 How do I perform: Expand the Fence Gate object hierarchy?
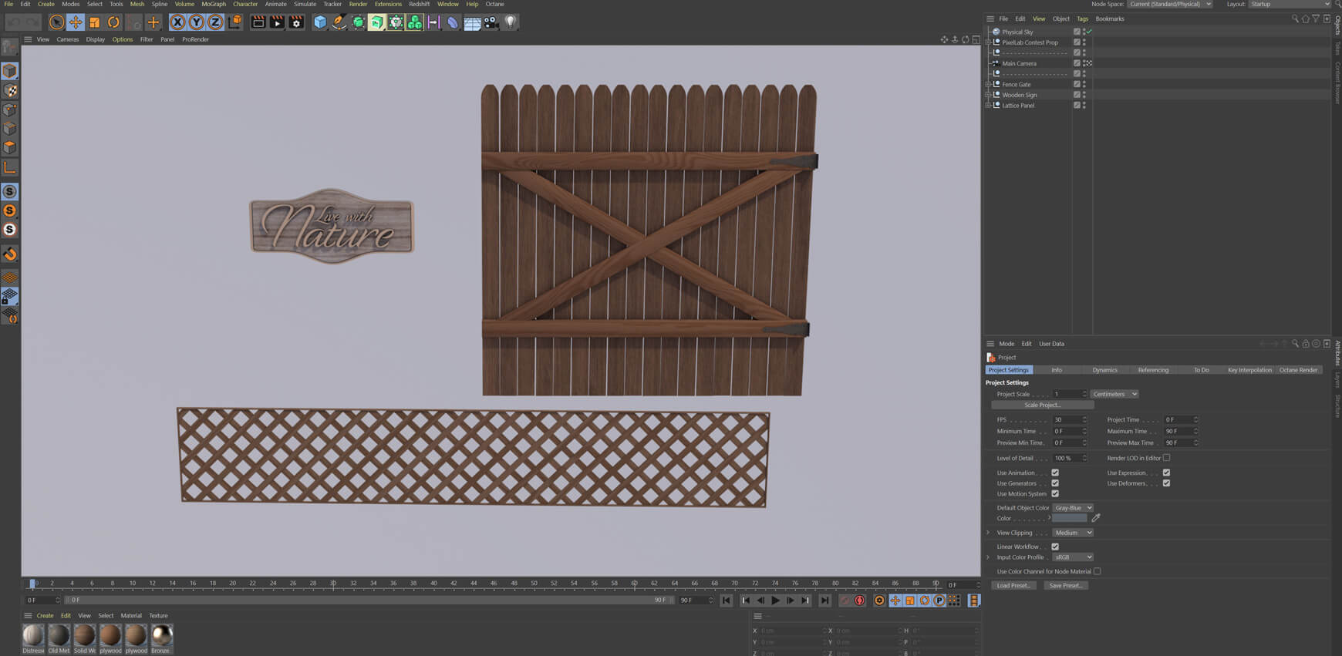(x=988, y=84)
